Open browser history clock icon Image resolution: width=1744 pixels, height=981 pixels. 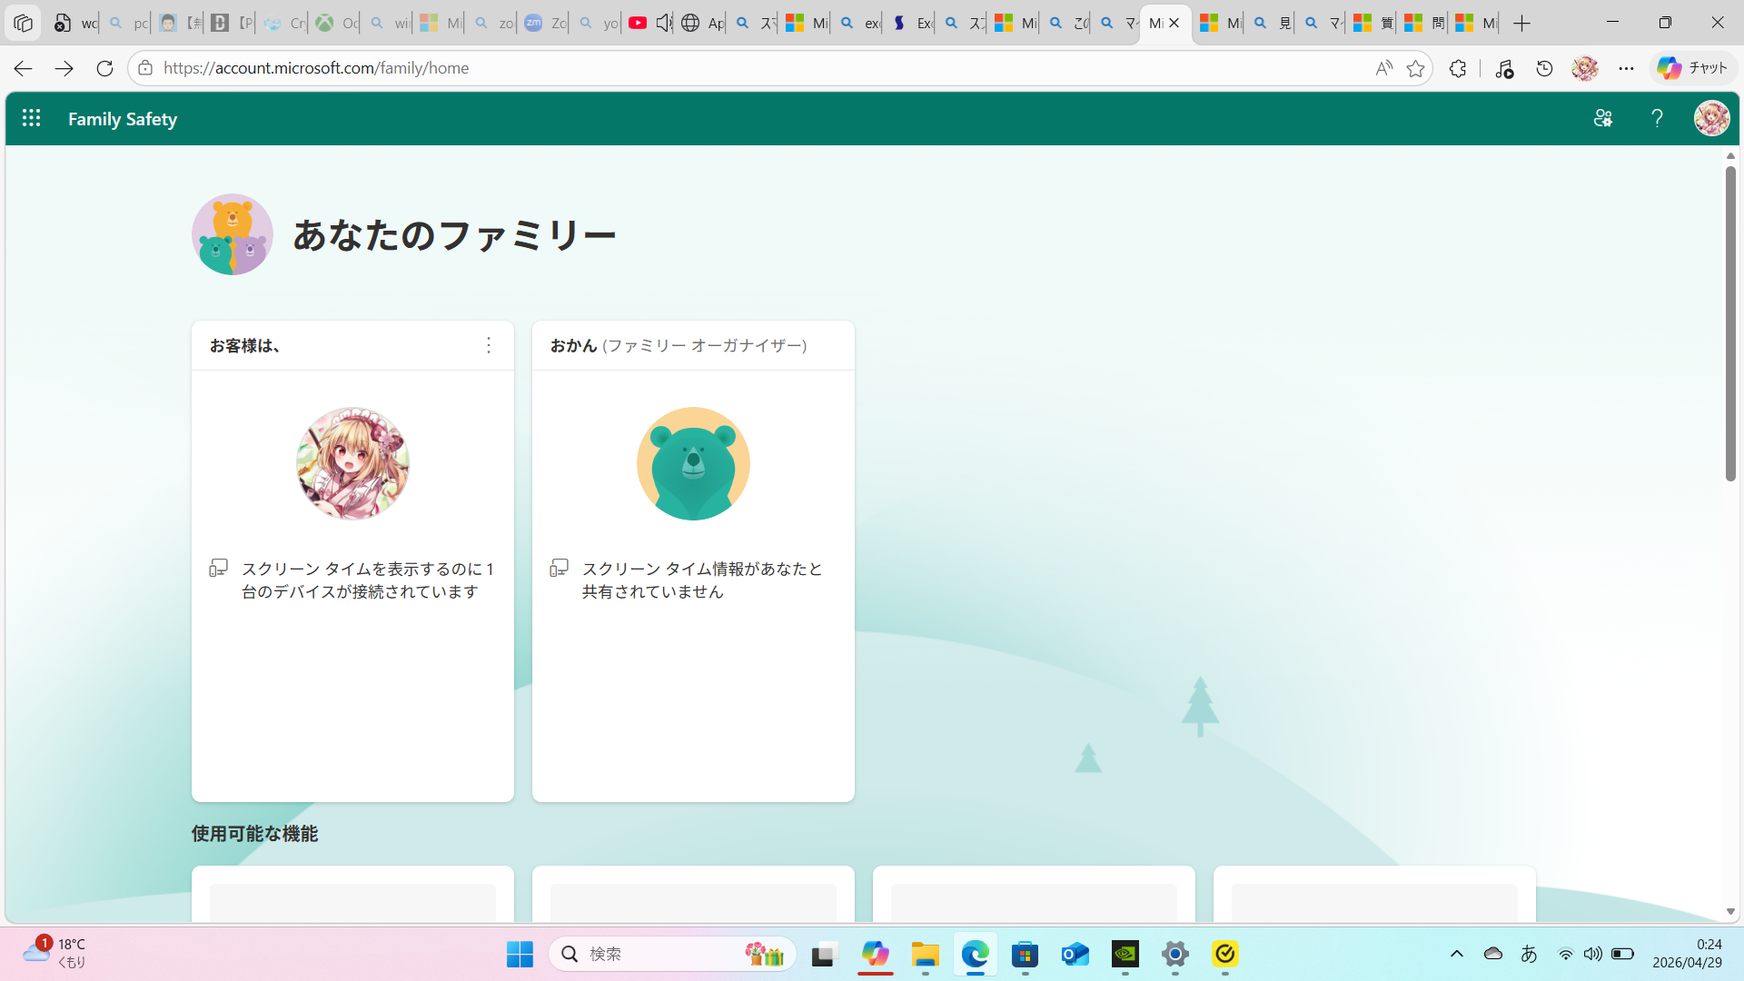(x=1544, y=68)
